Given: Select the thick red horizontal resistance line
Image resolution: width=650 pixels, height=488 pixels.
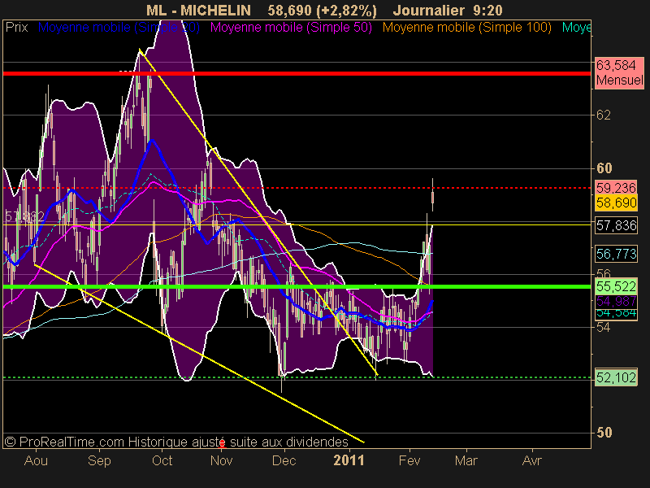Looking at the screenshot, I should pyautogui.click(x=297, y=73).
